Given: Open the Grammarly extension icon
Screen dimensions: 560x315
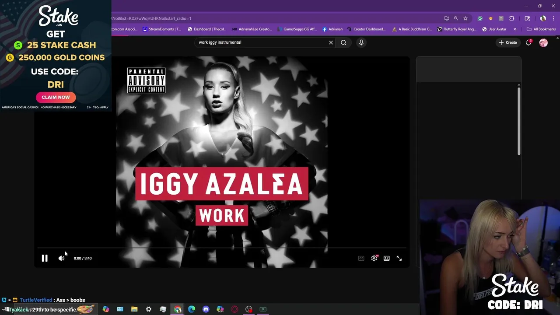Looking at the screenshot, I should (x=480, y=18).
